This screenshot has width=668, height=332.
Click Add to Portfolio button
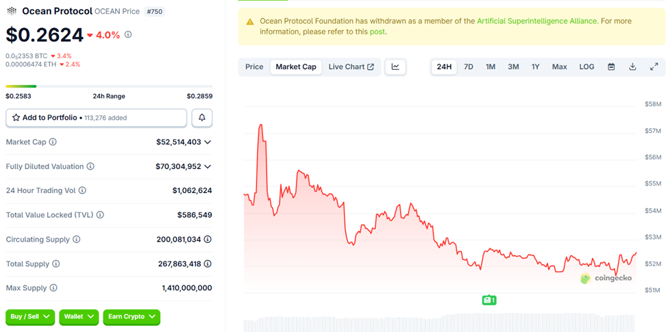tap(96, 118)
